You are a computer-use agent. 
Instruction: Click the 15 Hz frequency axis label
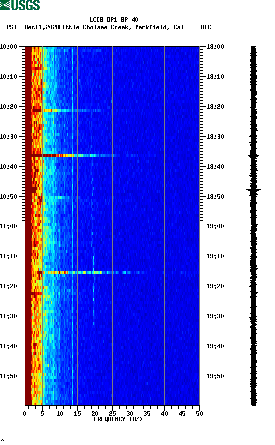(x=77, y=414)
